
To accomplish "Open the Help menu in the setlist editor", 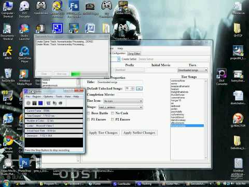I will tap(120, 48).
